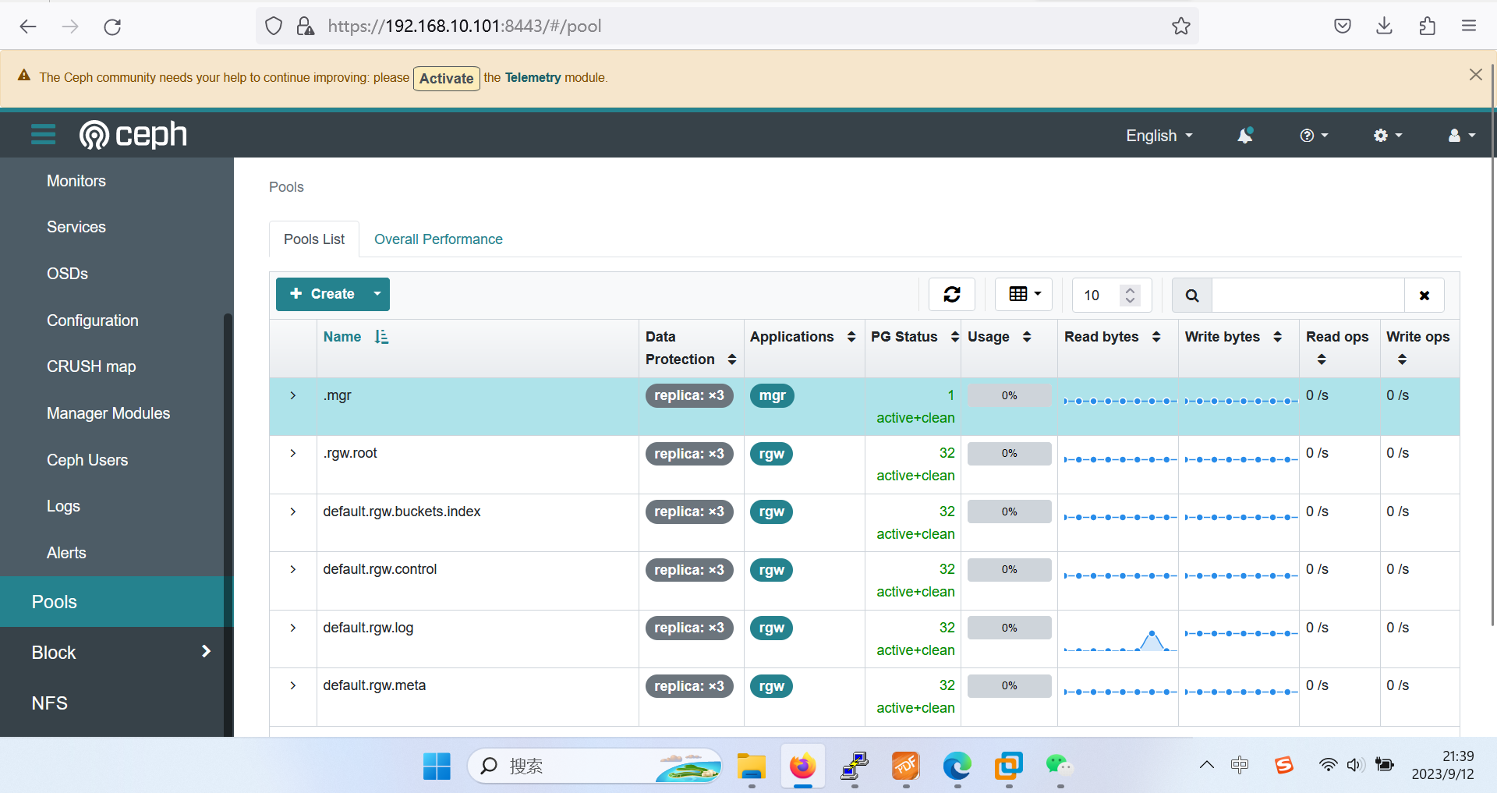Viewport: 1497px width, 793px height.
Task: Clear the table search filter
Action: [1424, 296]
